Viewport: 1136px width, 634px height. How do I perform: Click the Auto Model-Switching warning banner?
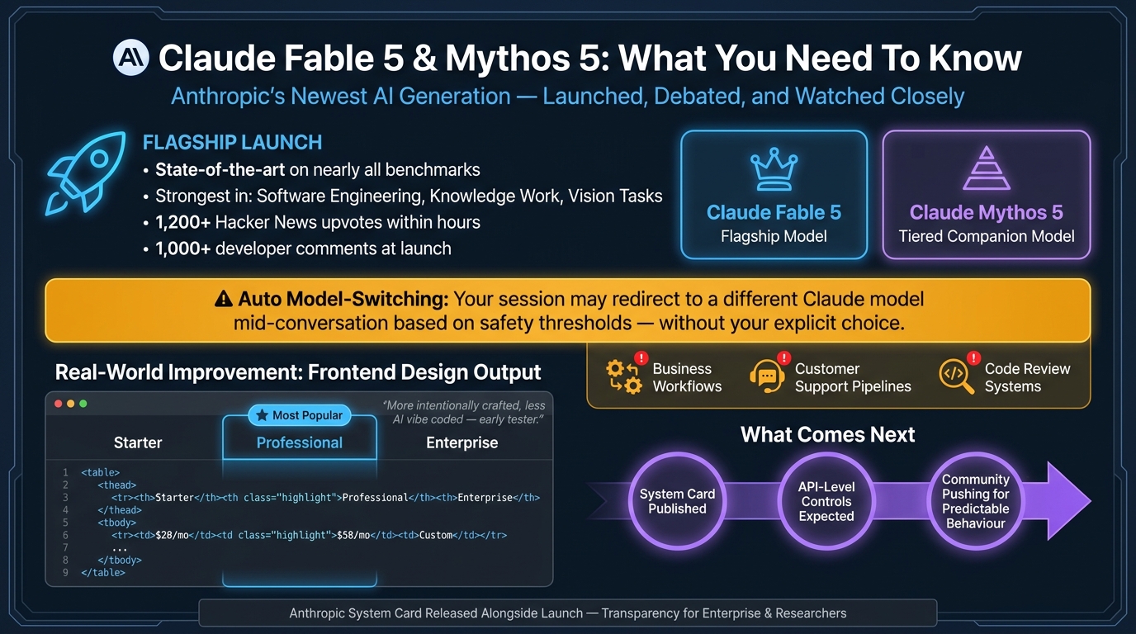tap(568, 310)
